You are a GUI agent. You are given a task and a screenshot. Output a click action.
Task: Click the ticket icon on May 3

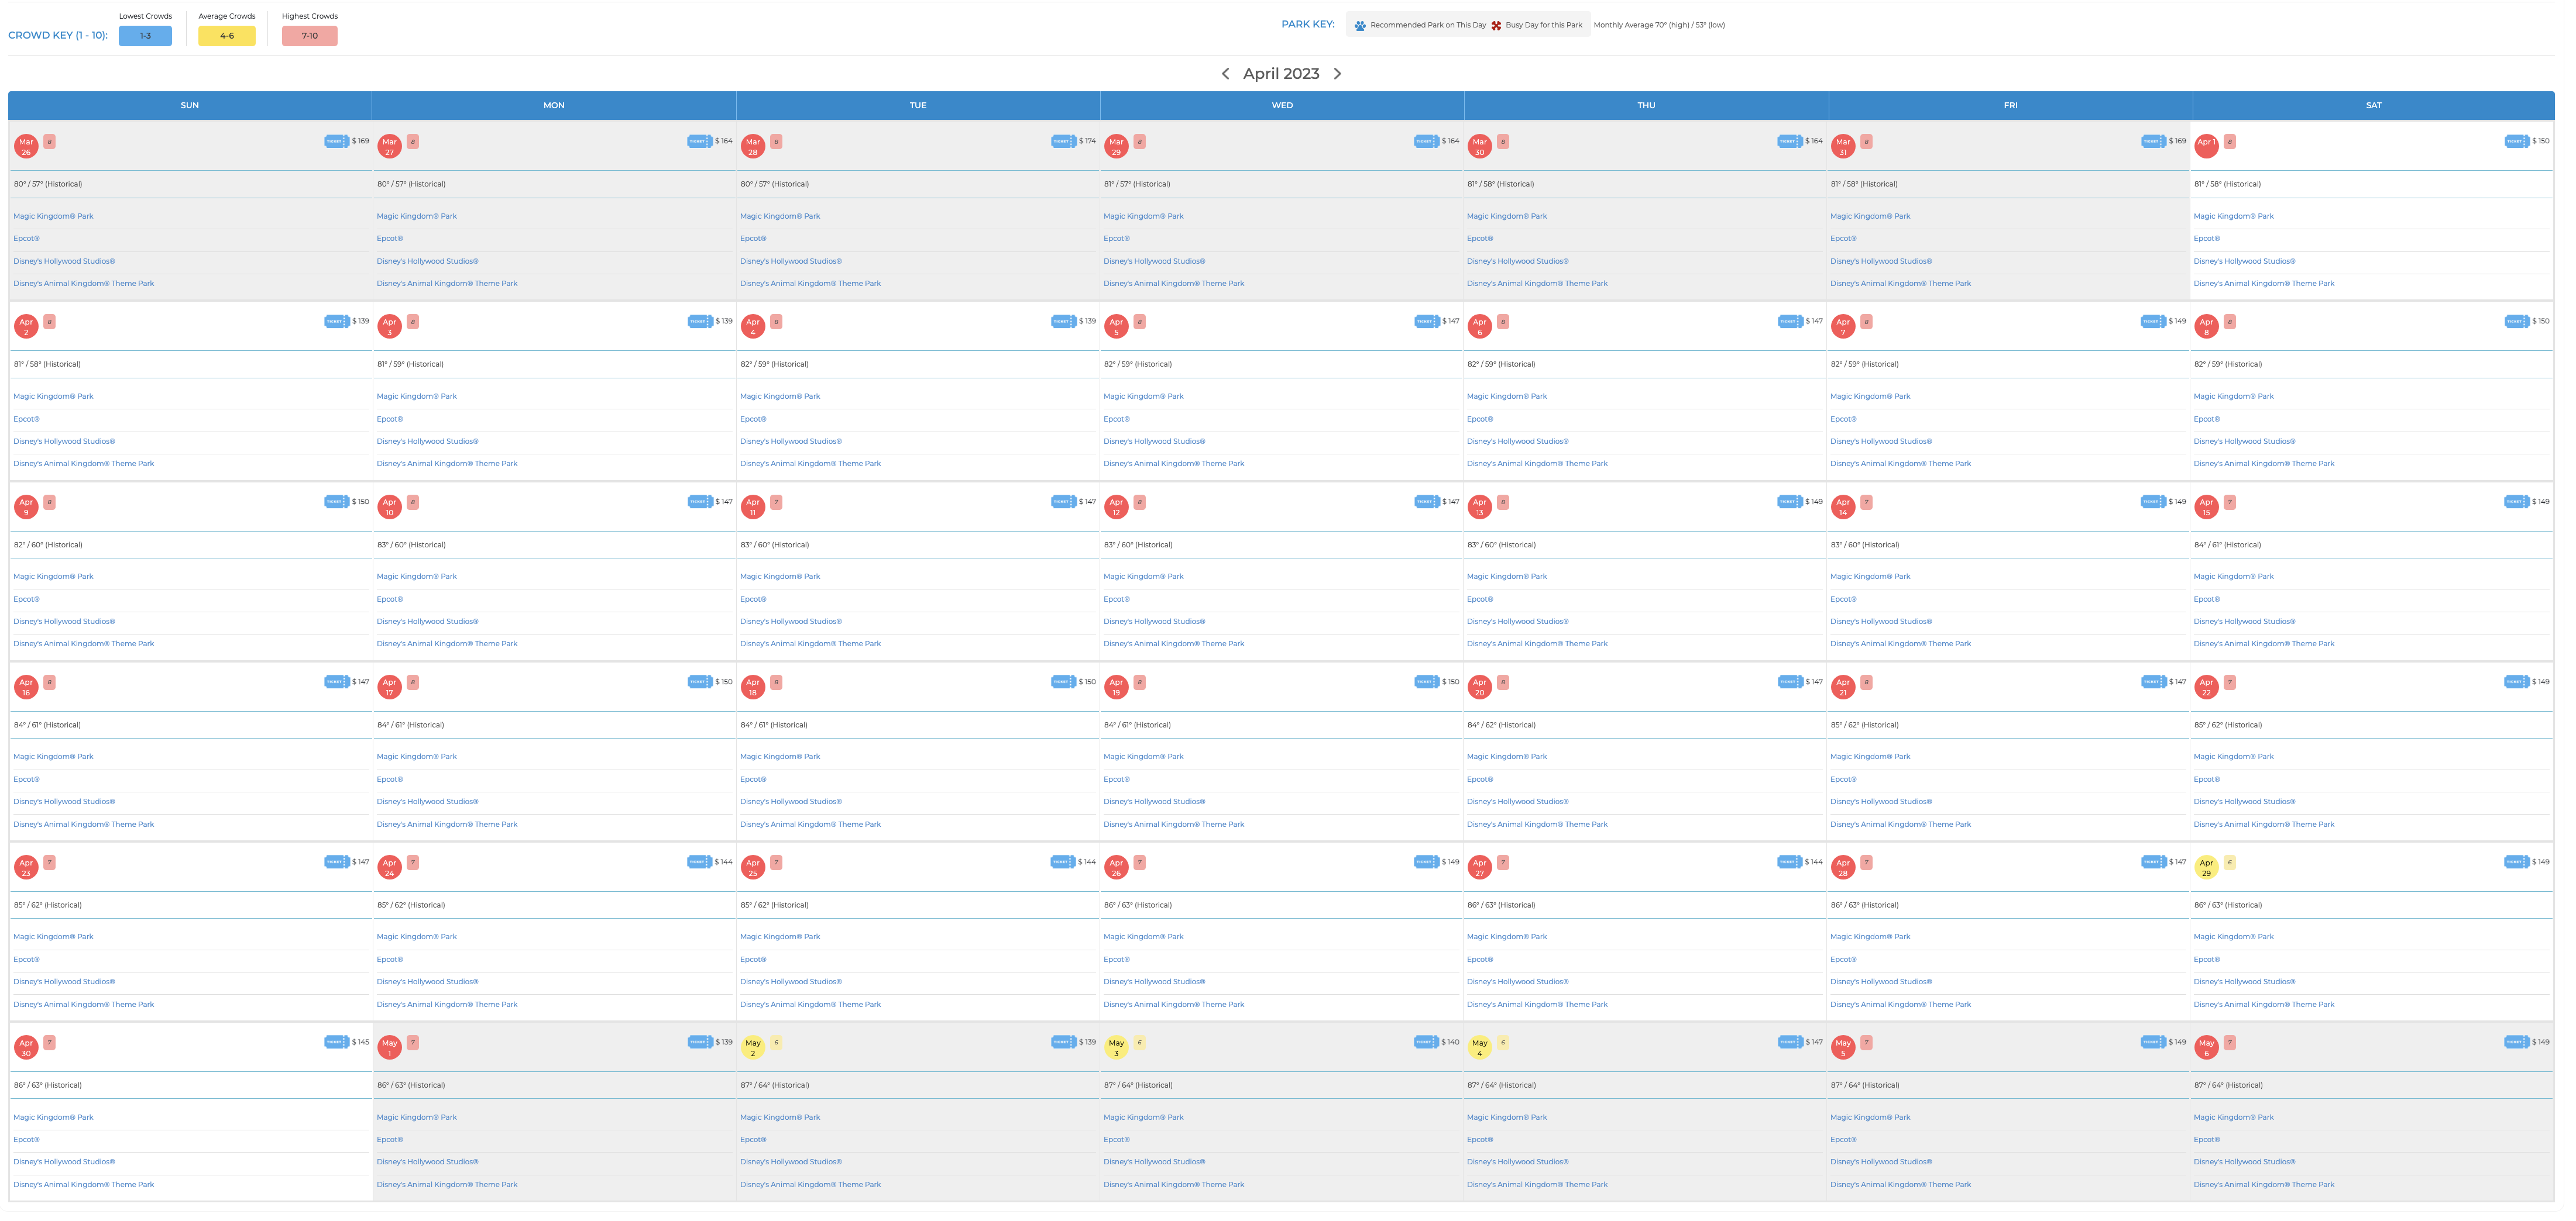[x=1427, y=1042]
